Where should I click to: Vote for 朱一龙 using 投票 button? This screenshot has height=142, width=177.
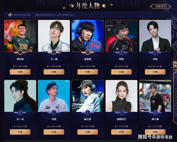[20, 132]
